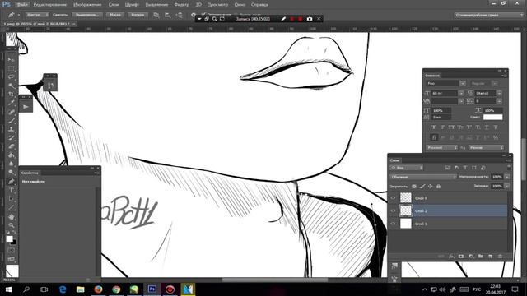Open the Фильтр menu
Image resolution: width=527 pixels, height=296 pixels.
pyautogui.click(x=182, y=5)
